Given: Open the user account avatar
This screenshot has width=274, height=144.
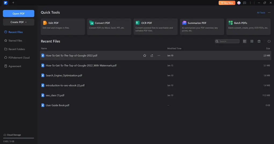Looking at the screenshot, I should click(239, 3).
